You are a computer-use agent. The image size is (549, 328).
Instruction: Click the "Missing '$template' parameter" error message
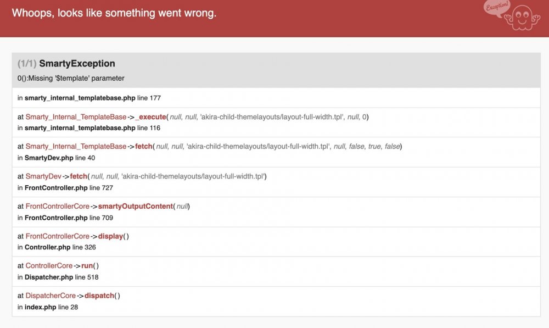point(71,78)
